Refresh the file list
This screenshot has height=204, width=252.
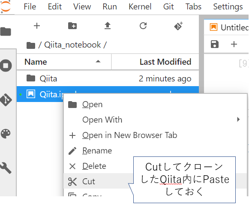(x=143, y=26)
